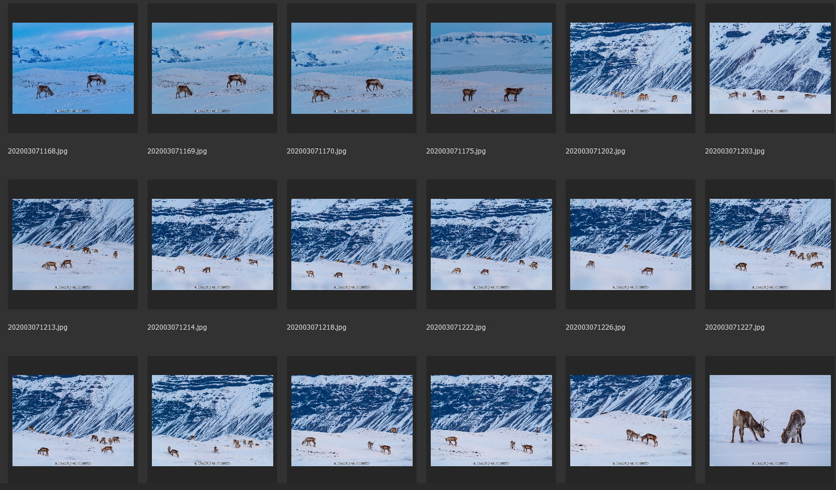Select thumbnail of 202003071227.jpg
The image size is (836, 490).
pos(770,244)
